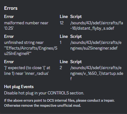Screen dimensions: 127x114
Task: Select the '}' expected error message
Action: [27, 70]
